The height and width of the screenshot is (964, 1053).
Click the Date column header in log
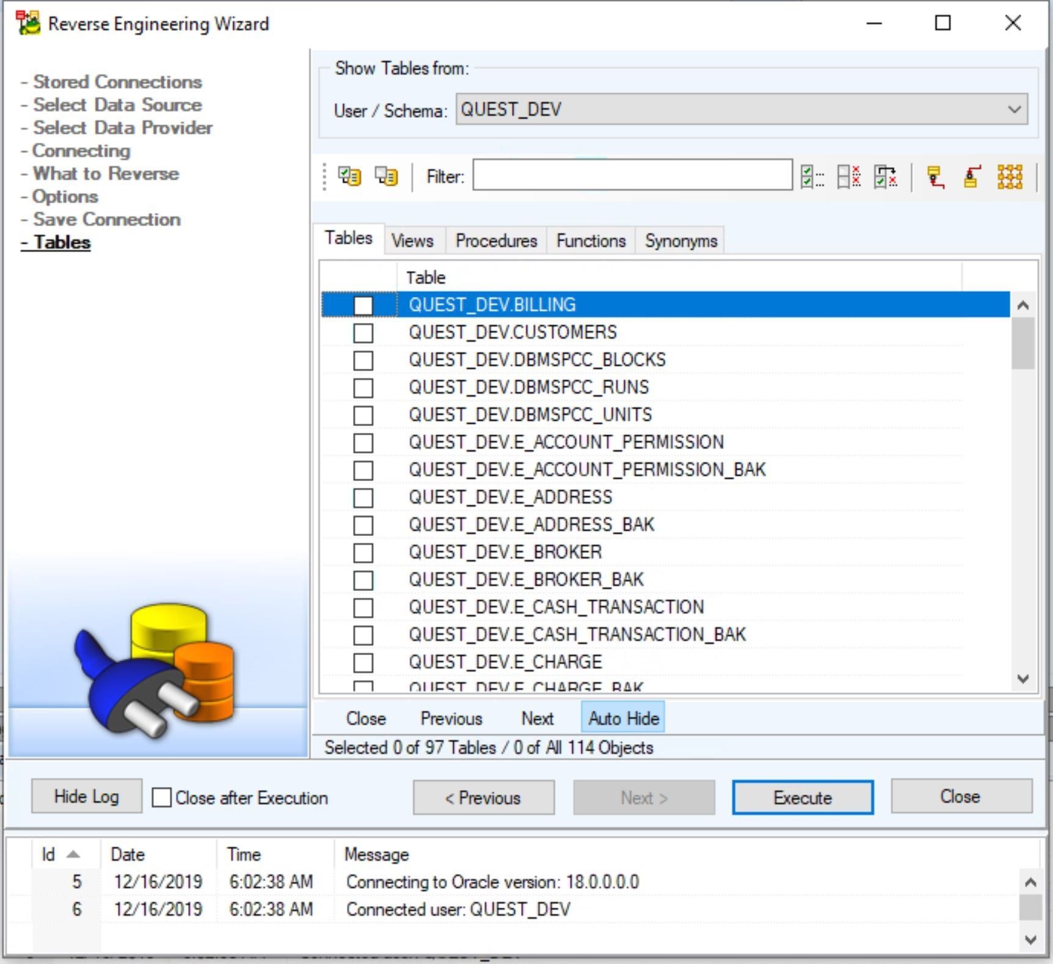click(158, 854)
